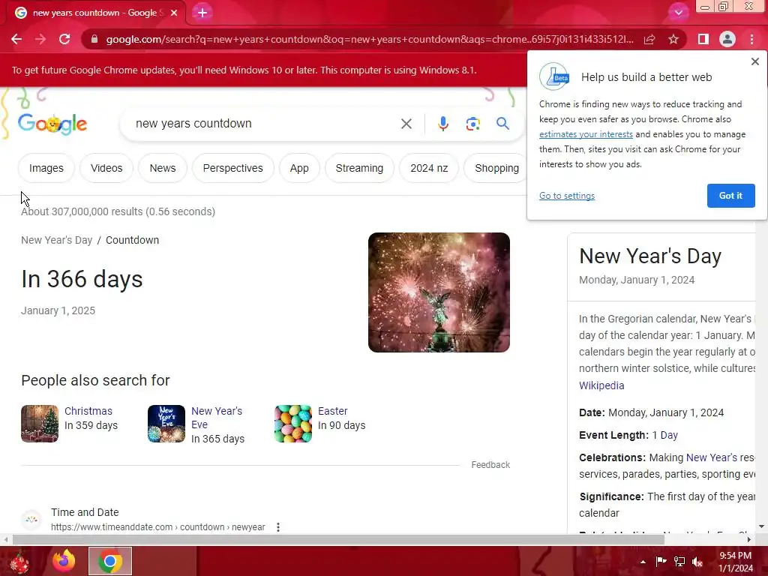The width and height of the screenshot is (768, 576).
Task: Open the network tray icon
Action: 679,562
